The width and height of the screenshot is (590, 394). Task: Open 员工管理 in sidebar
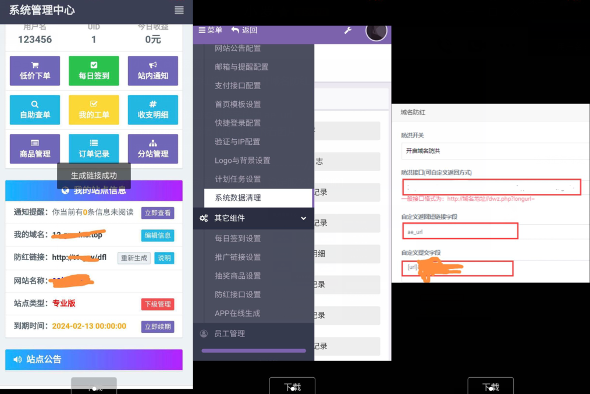pos(229,333)
